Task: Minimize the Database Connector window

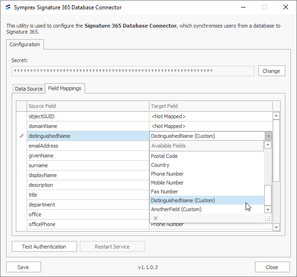Action: pyautogui.click(x=243, y=7)
